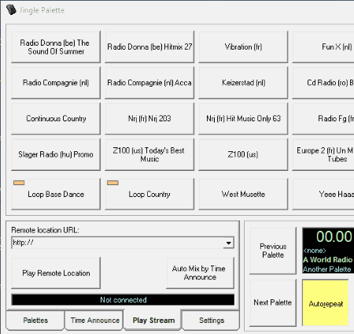Screen dimensions: 354x334
Task: Play the plain Z100 (us) jingle
Action: 243,154
